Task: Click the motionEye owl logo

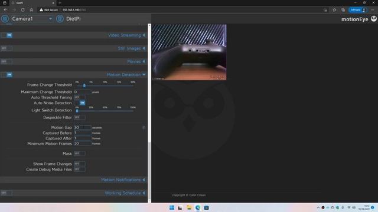Action: [374, 19]
